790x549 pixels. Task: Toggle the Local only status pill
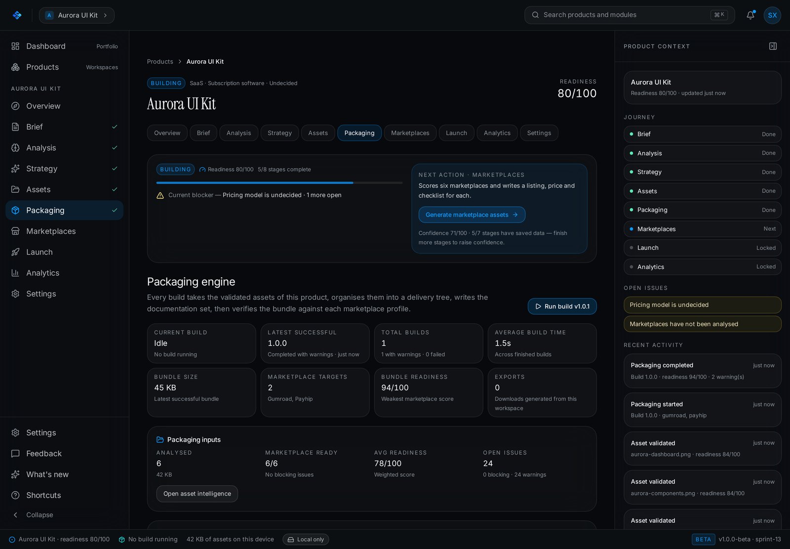click(306, 539)
